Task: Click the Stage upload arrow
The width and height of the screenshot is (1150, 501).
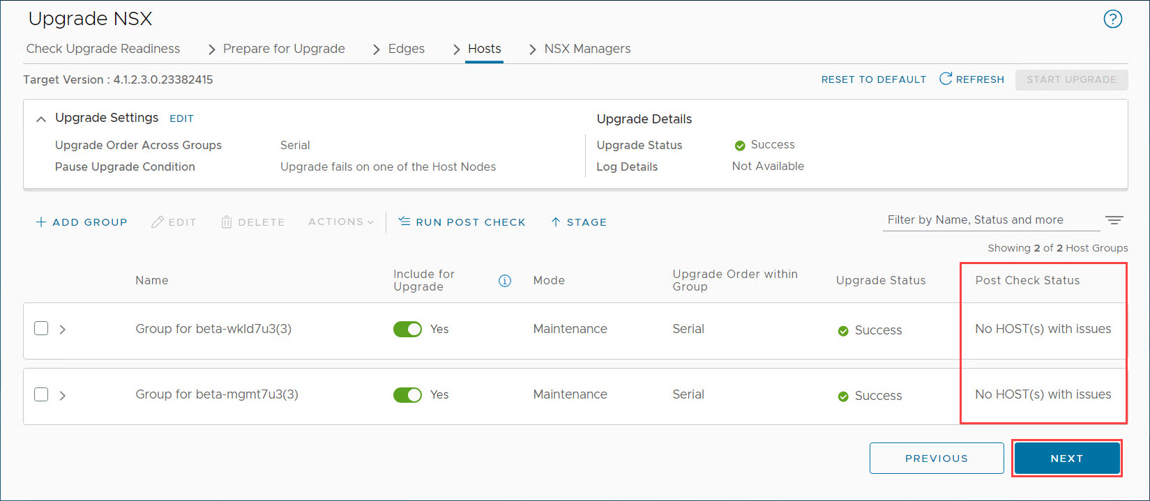Action: pos(556,222)
